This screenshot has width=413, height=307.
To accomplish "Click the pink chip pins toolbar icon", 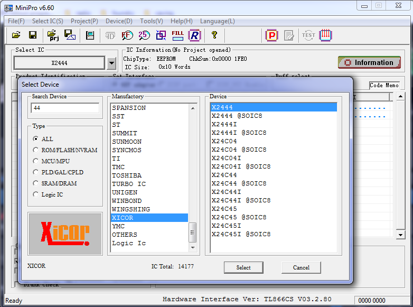I will point(325,35).
